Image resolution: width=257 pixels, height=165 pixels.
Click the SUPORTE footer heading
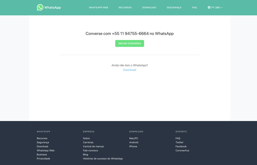pos(181,131)
